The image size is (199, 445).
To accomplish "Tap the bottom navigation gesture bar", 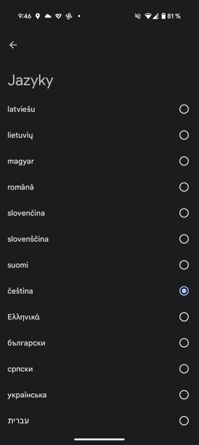I will (x=99, y=439).
